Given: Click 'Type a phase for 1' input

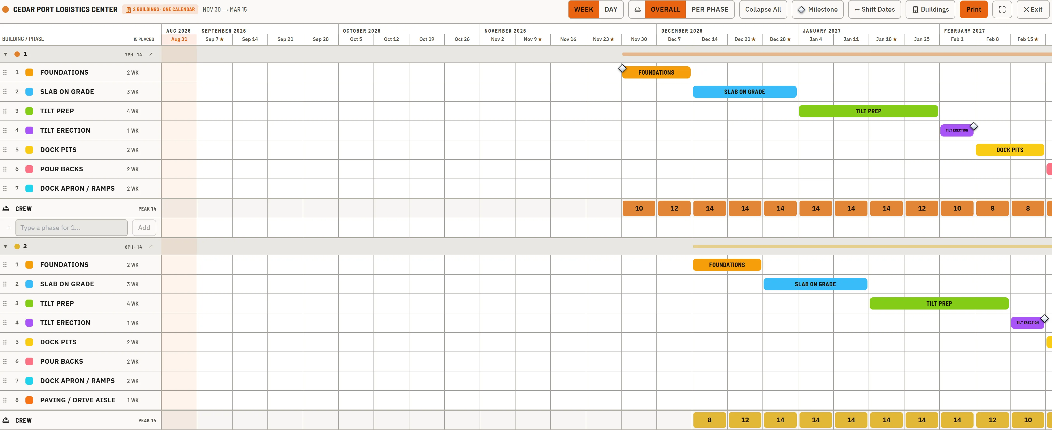Looking at the screenshot, I should pyautogui.click(x=72, y=228).
